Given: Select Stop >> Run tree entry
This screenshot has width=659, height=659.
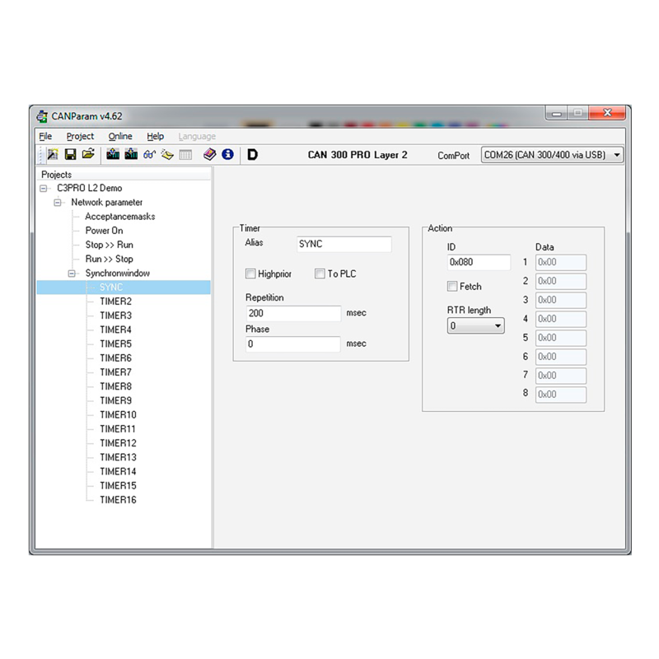Looking at the screenshot, I should click(x=110, y=245).
